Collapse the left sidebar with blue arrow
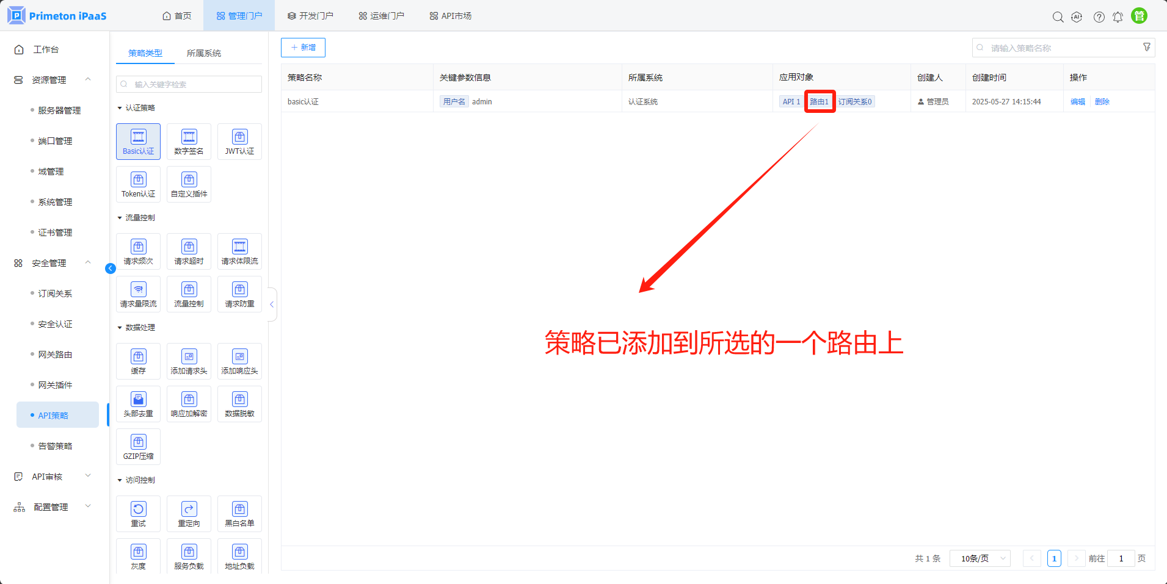The image size is (1167, 584). 111,269
